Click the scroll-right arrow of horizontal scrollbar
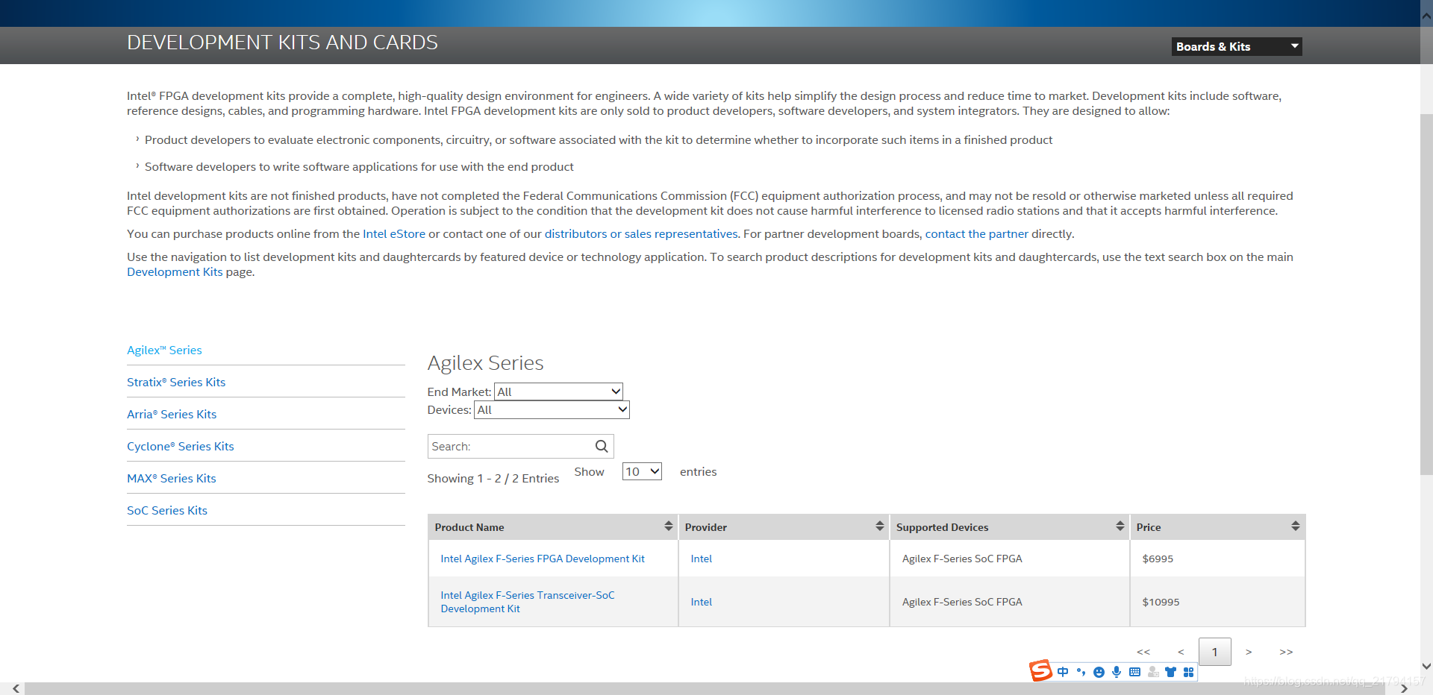The width and height of the screenshot is (1433, 695). pos(1404,689)
